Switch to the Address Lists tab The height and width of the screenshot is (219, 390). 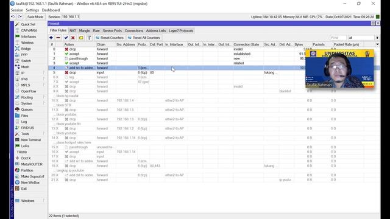(x=156, y=30)
